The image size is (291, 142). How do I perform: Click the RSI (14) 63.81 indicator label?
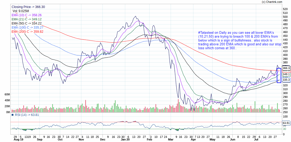[x=27, y=115]
